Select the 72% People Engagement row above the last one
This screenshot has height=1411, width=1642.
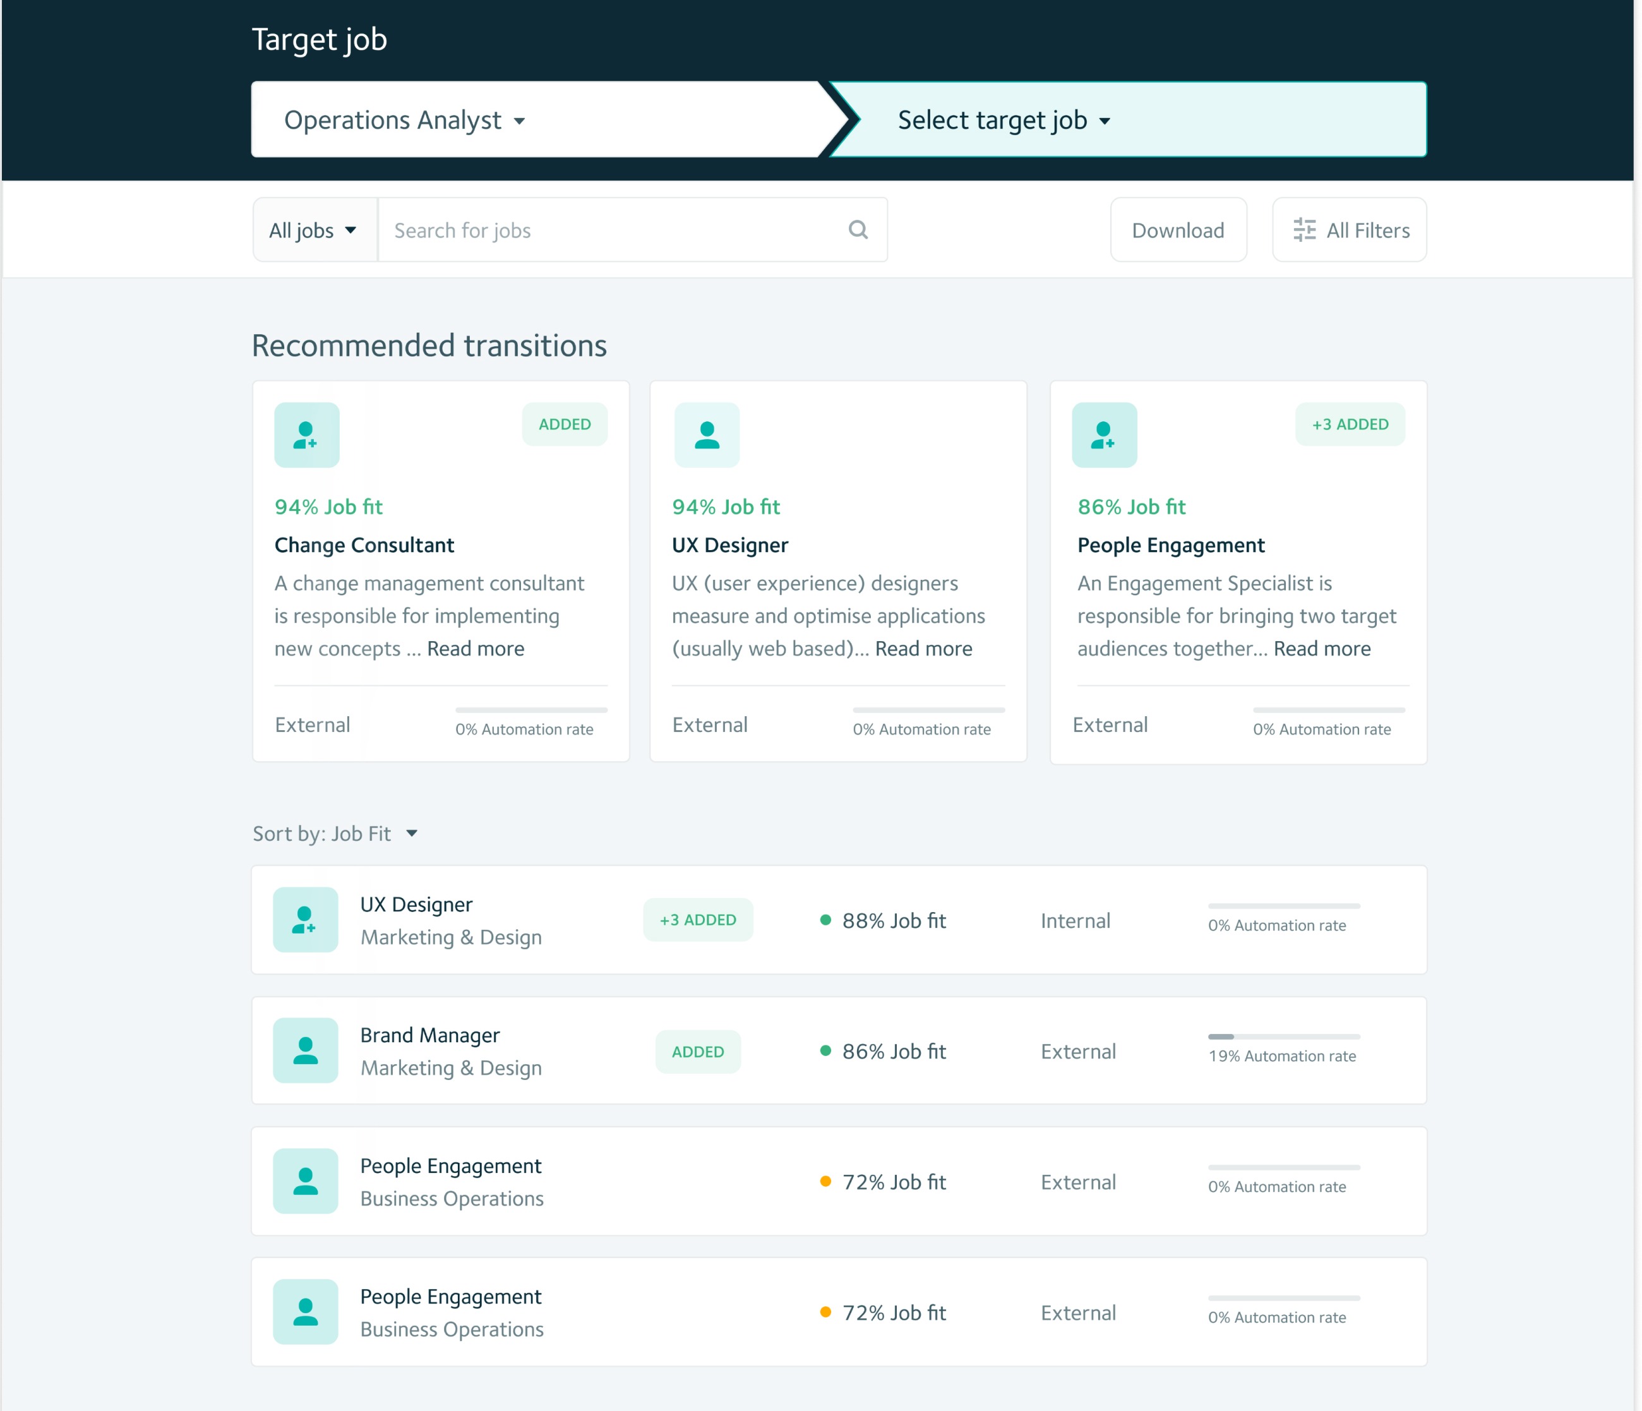coord(839,1181)
